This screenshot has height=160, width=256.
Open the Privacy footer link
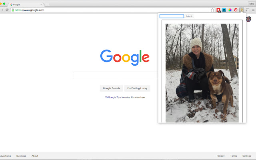coord(220,156)
